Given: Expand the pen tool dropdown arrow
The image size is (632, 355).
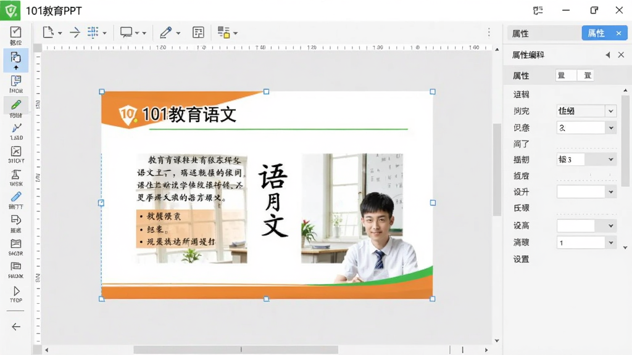Looking at the screenshot, I should point(178,33).
